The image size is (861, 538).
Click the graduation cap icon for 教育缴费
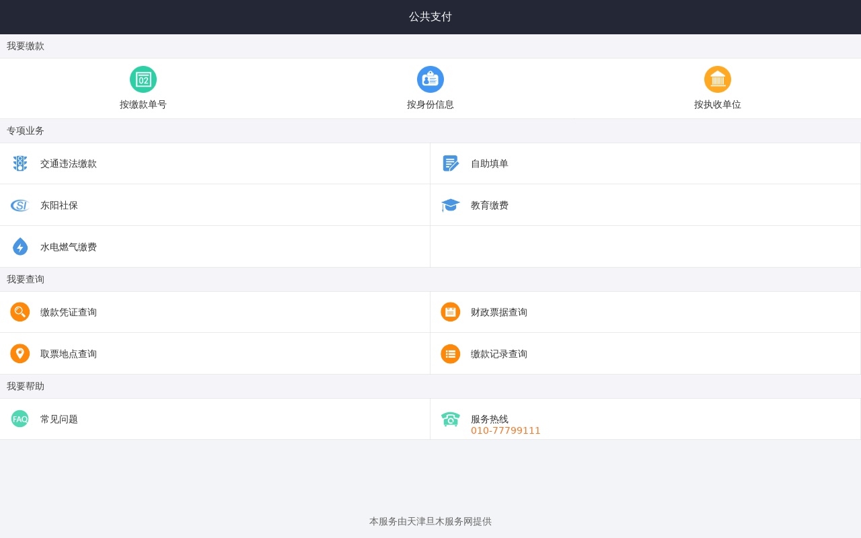(x=451, y=205)
